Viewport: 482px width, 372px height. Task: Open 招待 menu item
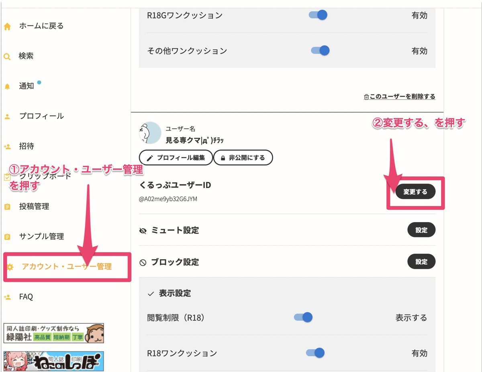click(x=26, y=146)
